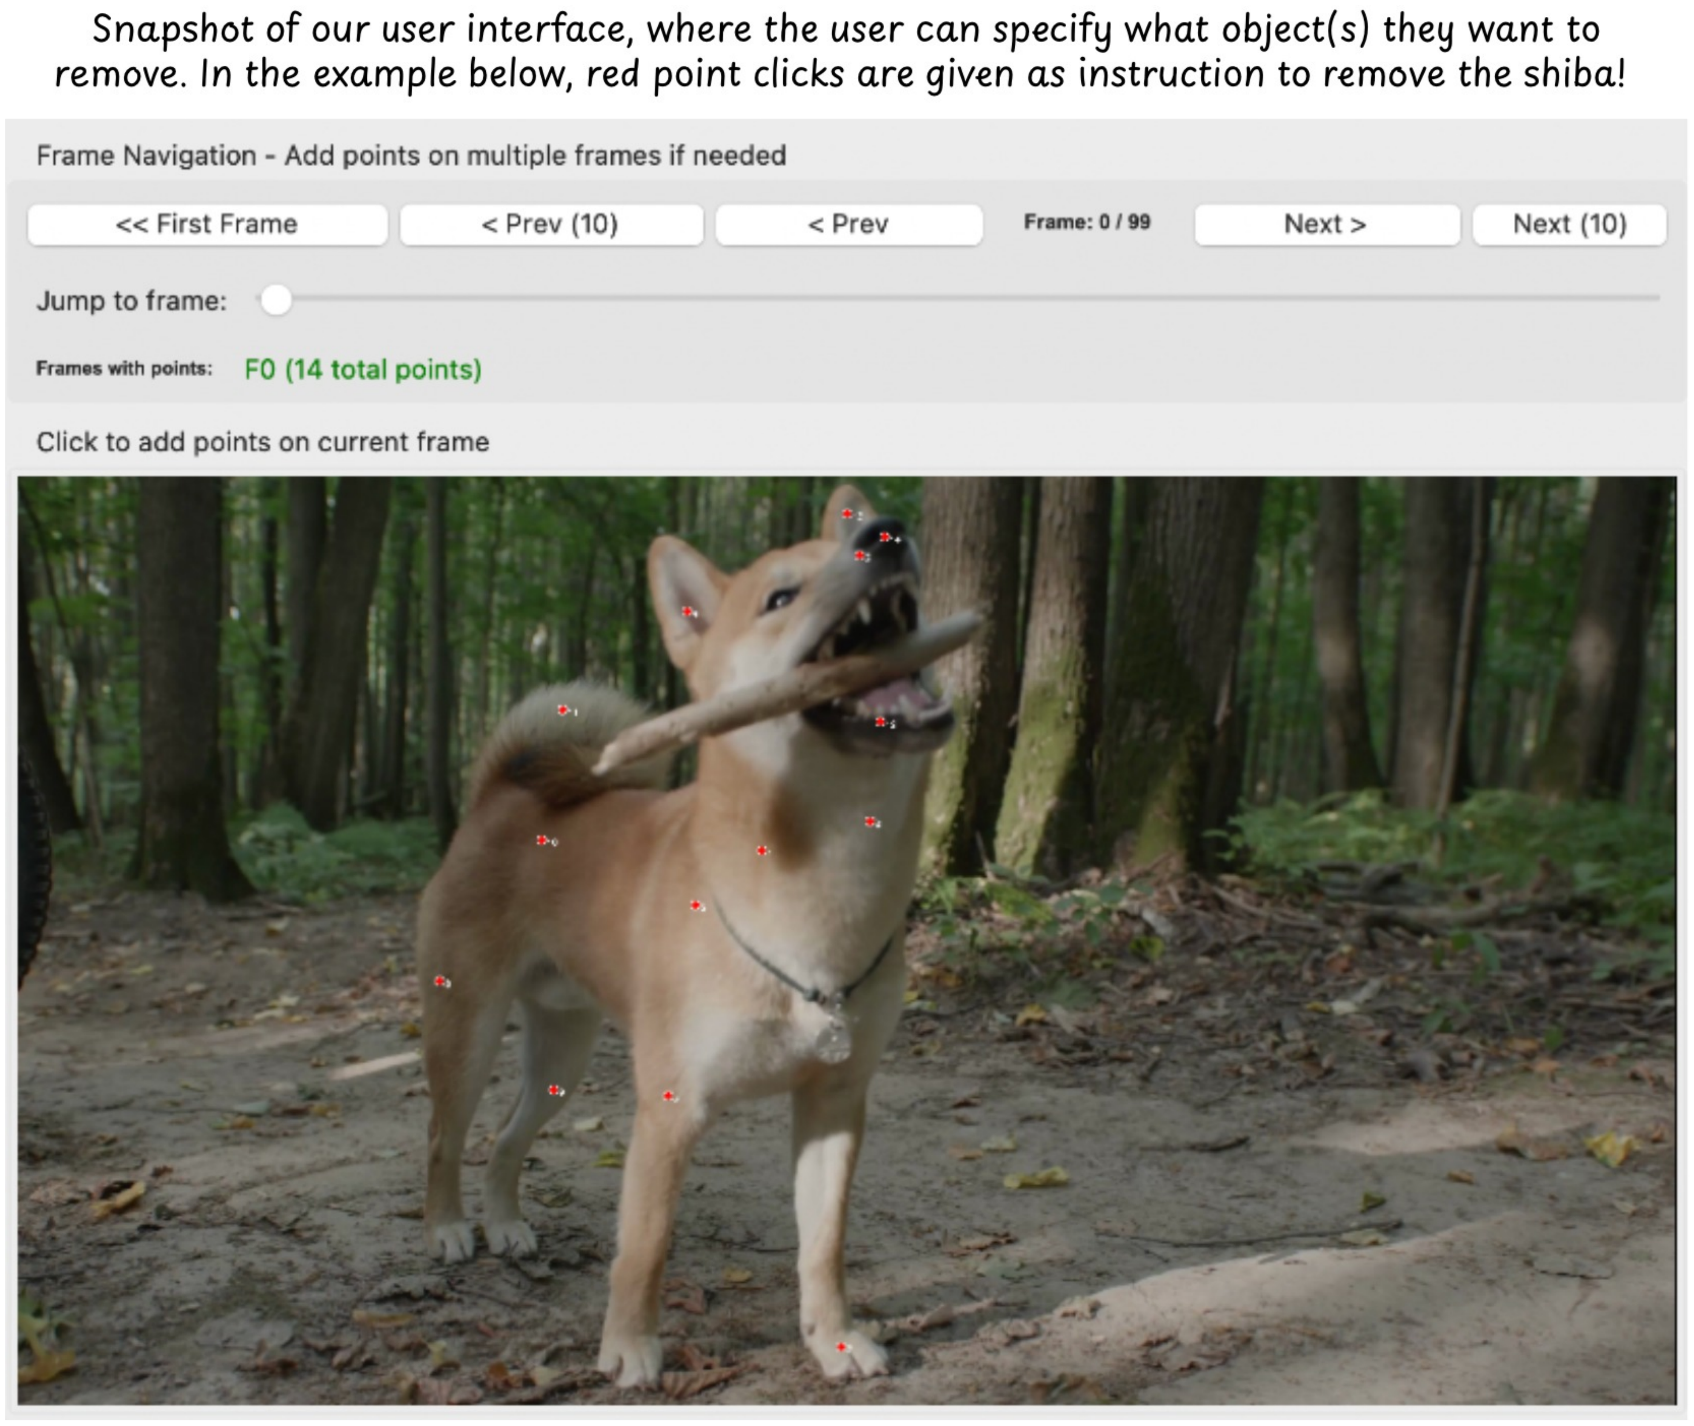
Task: Click the red point on the dog's ear
Action: click(x=687, y=612)
